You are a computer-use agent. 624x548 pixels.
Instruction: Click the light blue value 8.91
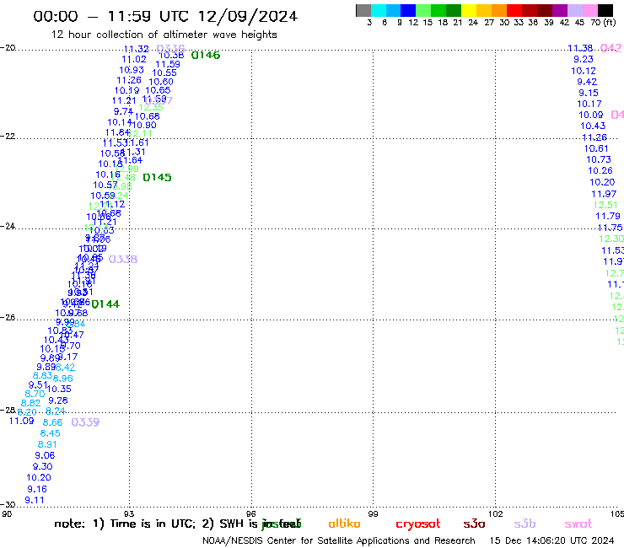[x=47, y=444]
